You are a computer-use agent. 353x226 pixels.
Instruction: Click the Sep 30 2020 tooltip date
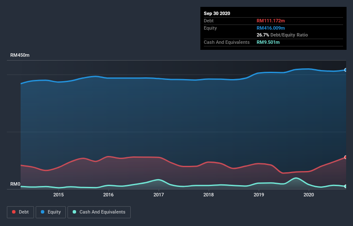(217, 13)
